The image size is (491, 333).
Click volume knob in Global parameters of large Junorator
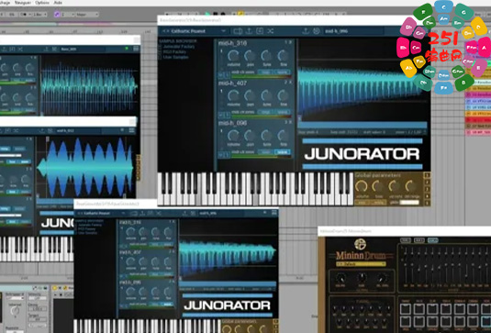pyautogui.click(x=362, y=186)
